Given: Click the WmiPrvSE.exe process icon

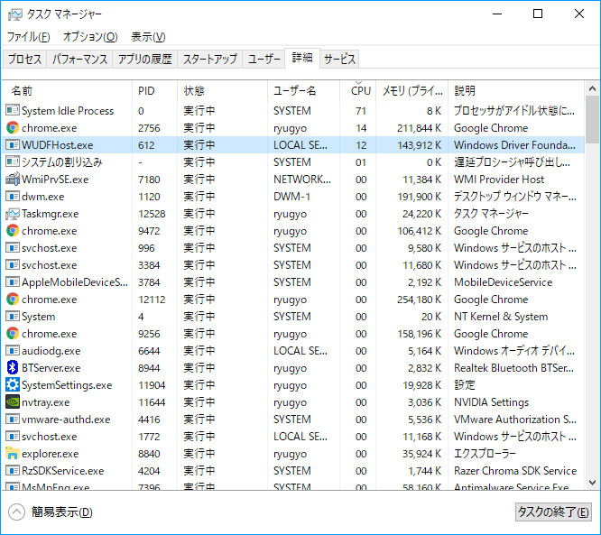Looking at the screenshot, I should click(x=13, y=179).
